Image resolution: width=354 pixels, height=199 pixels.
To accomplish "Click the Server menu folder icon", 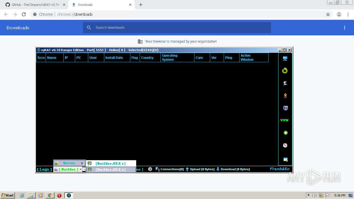I will (56, 163).
